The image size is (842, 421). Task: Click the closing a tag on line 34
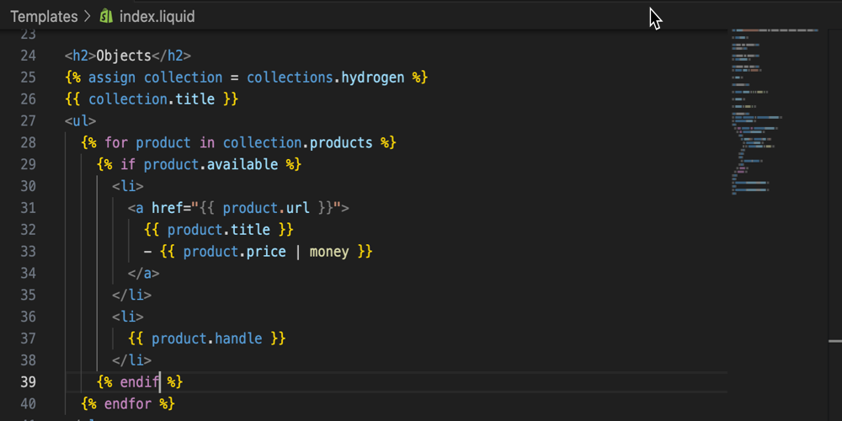[143, 274]
